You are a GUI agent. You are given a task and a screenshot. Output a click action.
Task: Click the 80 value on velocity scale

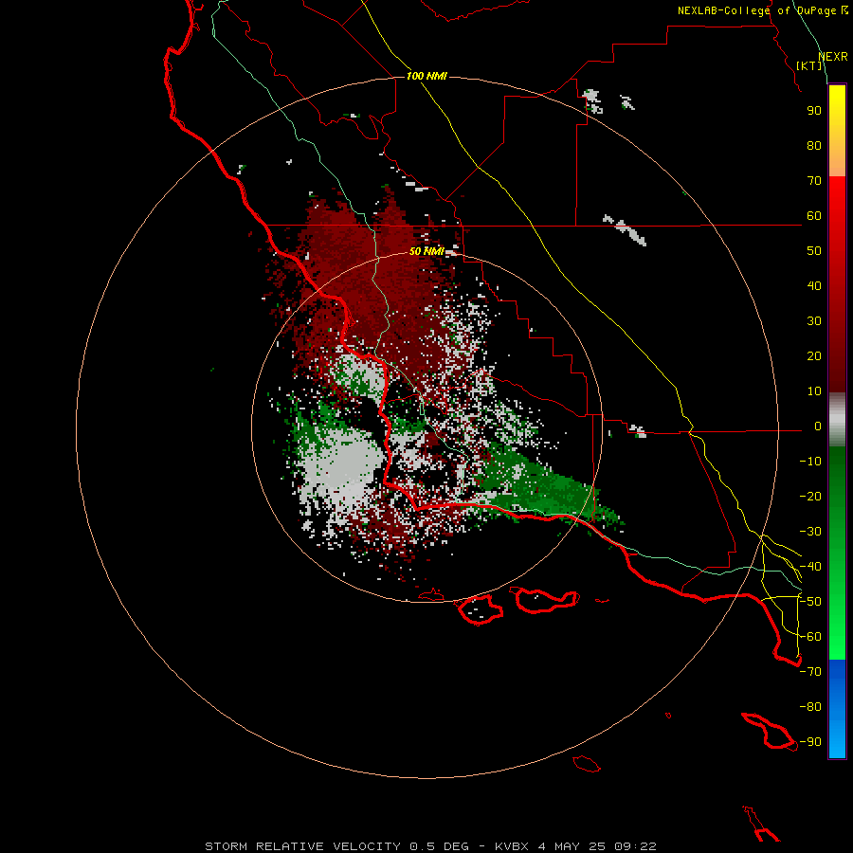[x=814, y=146]
